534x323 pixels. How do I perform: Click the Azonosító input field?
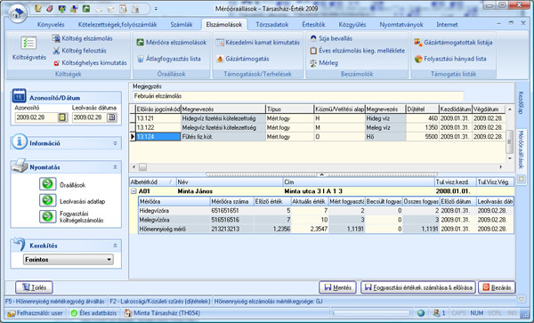pos(36,117)
